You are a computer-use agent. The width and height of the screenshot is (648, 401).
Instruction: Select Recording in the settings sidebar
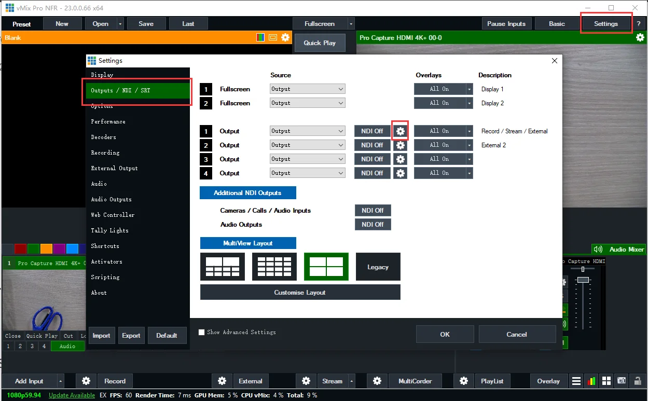tap(105, 153)
